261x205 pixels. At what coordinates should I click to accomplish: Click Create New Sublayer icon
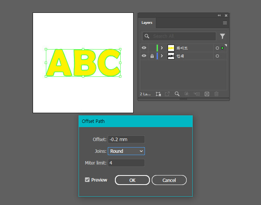(197, 94)
